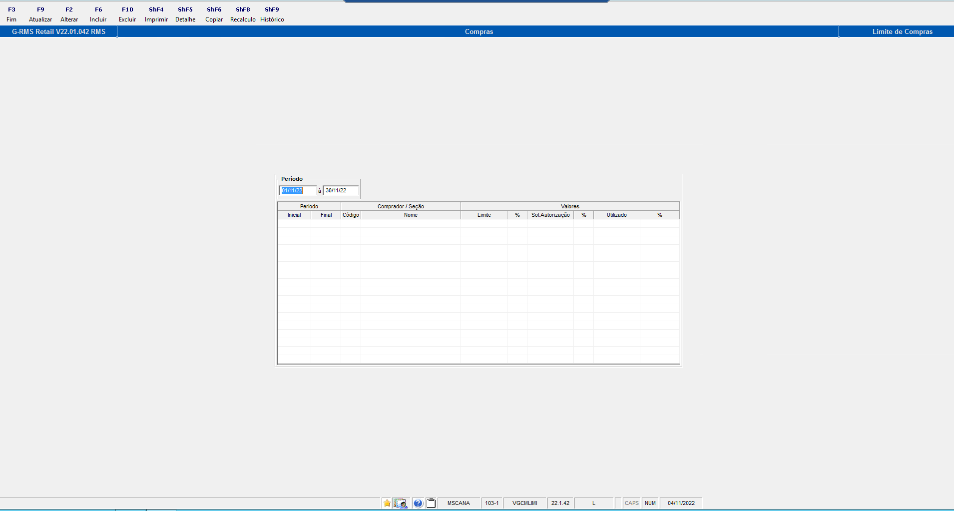This screenshot has height=511, width=954.
Task: Click CAPS indicator in status bar
Action: tap(632, 503)
